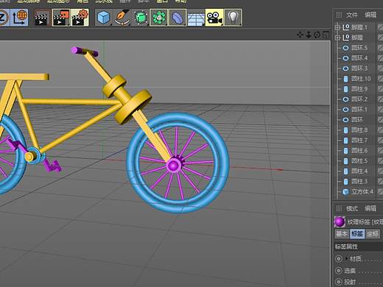Toggle the 材质 animation circle
Viewport: 383px width, 287px height.
pos(339,258)
